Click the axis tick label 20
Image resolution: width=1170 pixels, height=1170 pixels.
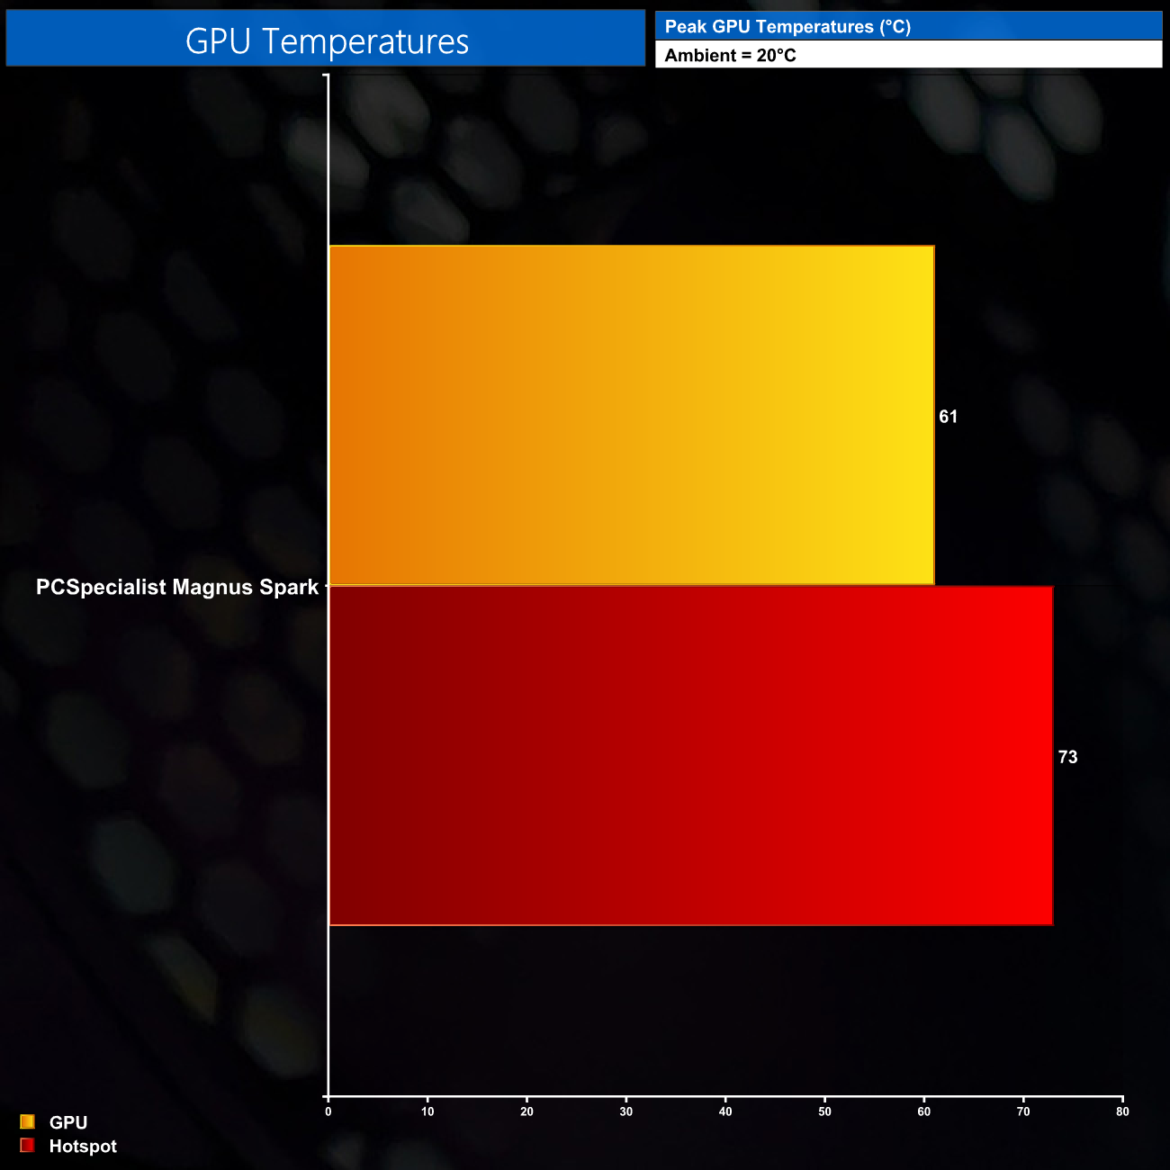pos(526,1111)
